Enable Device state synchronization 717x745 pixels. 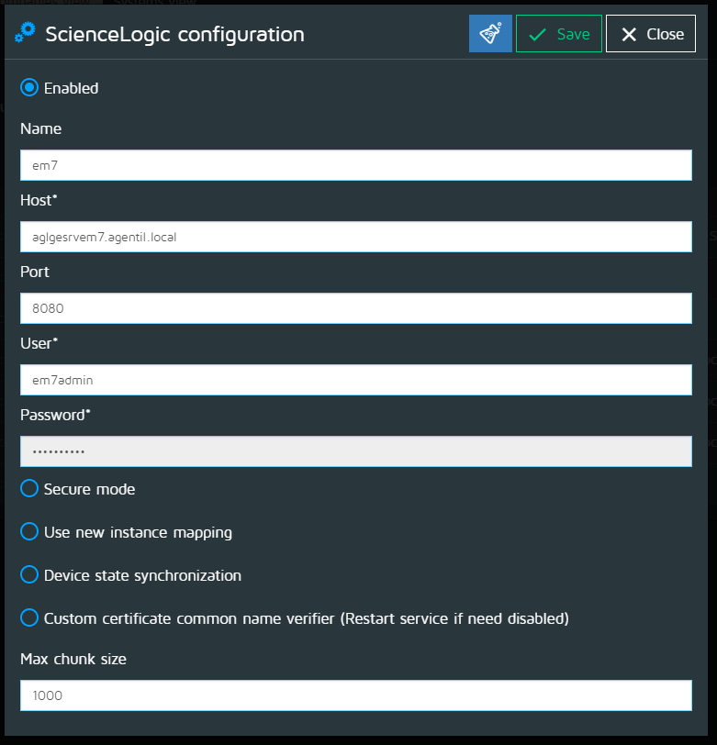click(29, 575)
